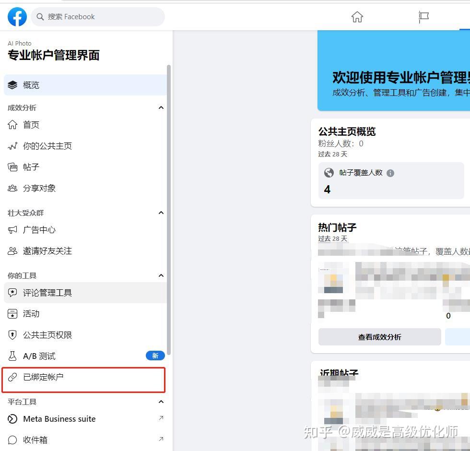
Task: Open the Facebook home icon
Action: click(357, 16)
